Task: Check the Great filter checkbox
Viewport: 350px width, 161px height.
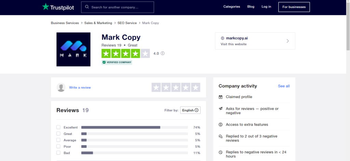Action: (58, 134)
